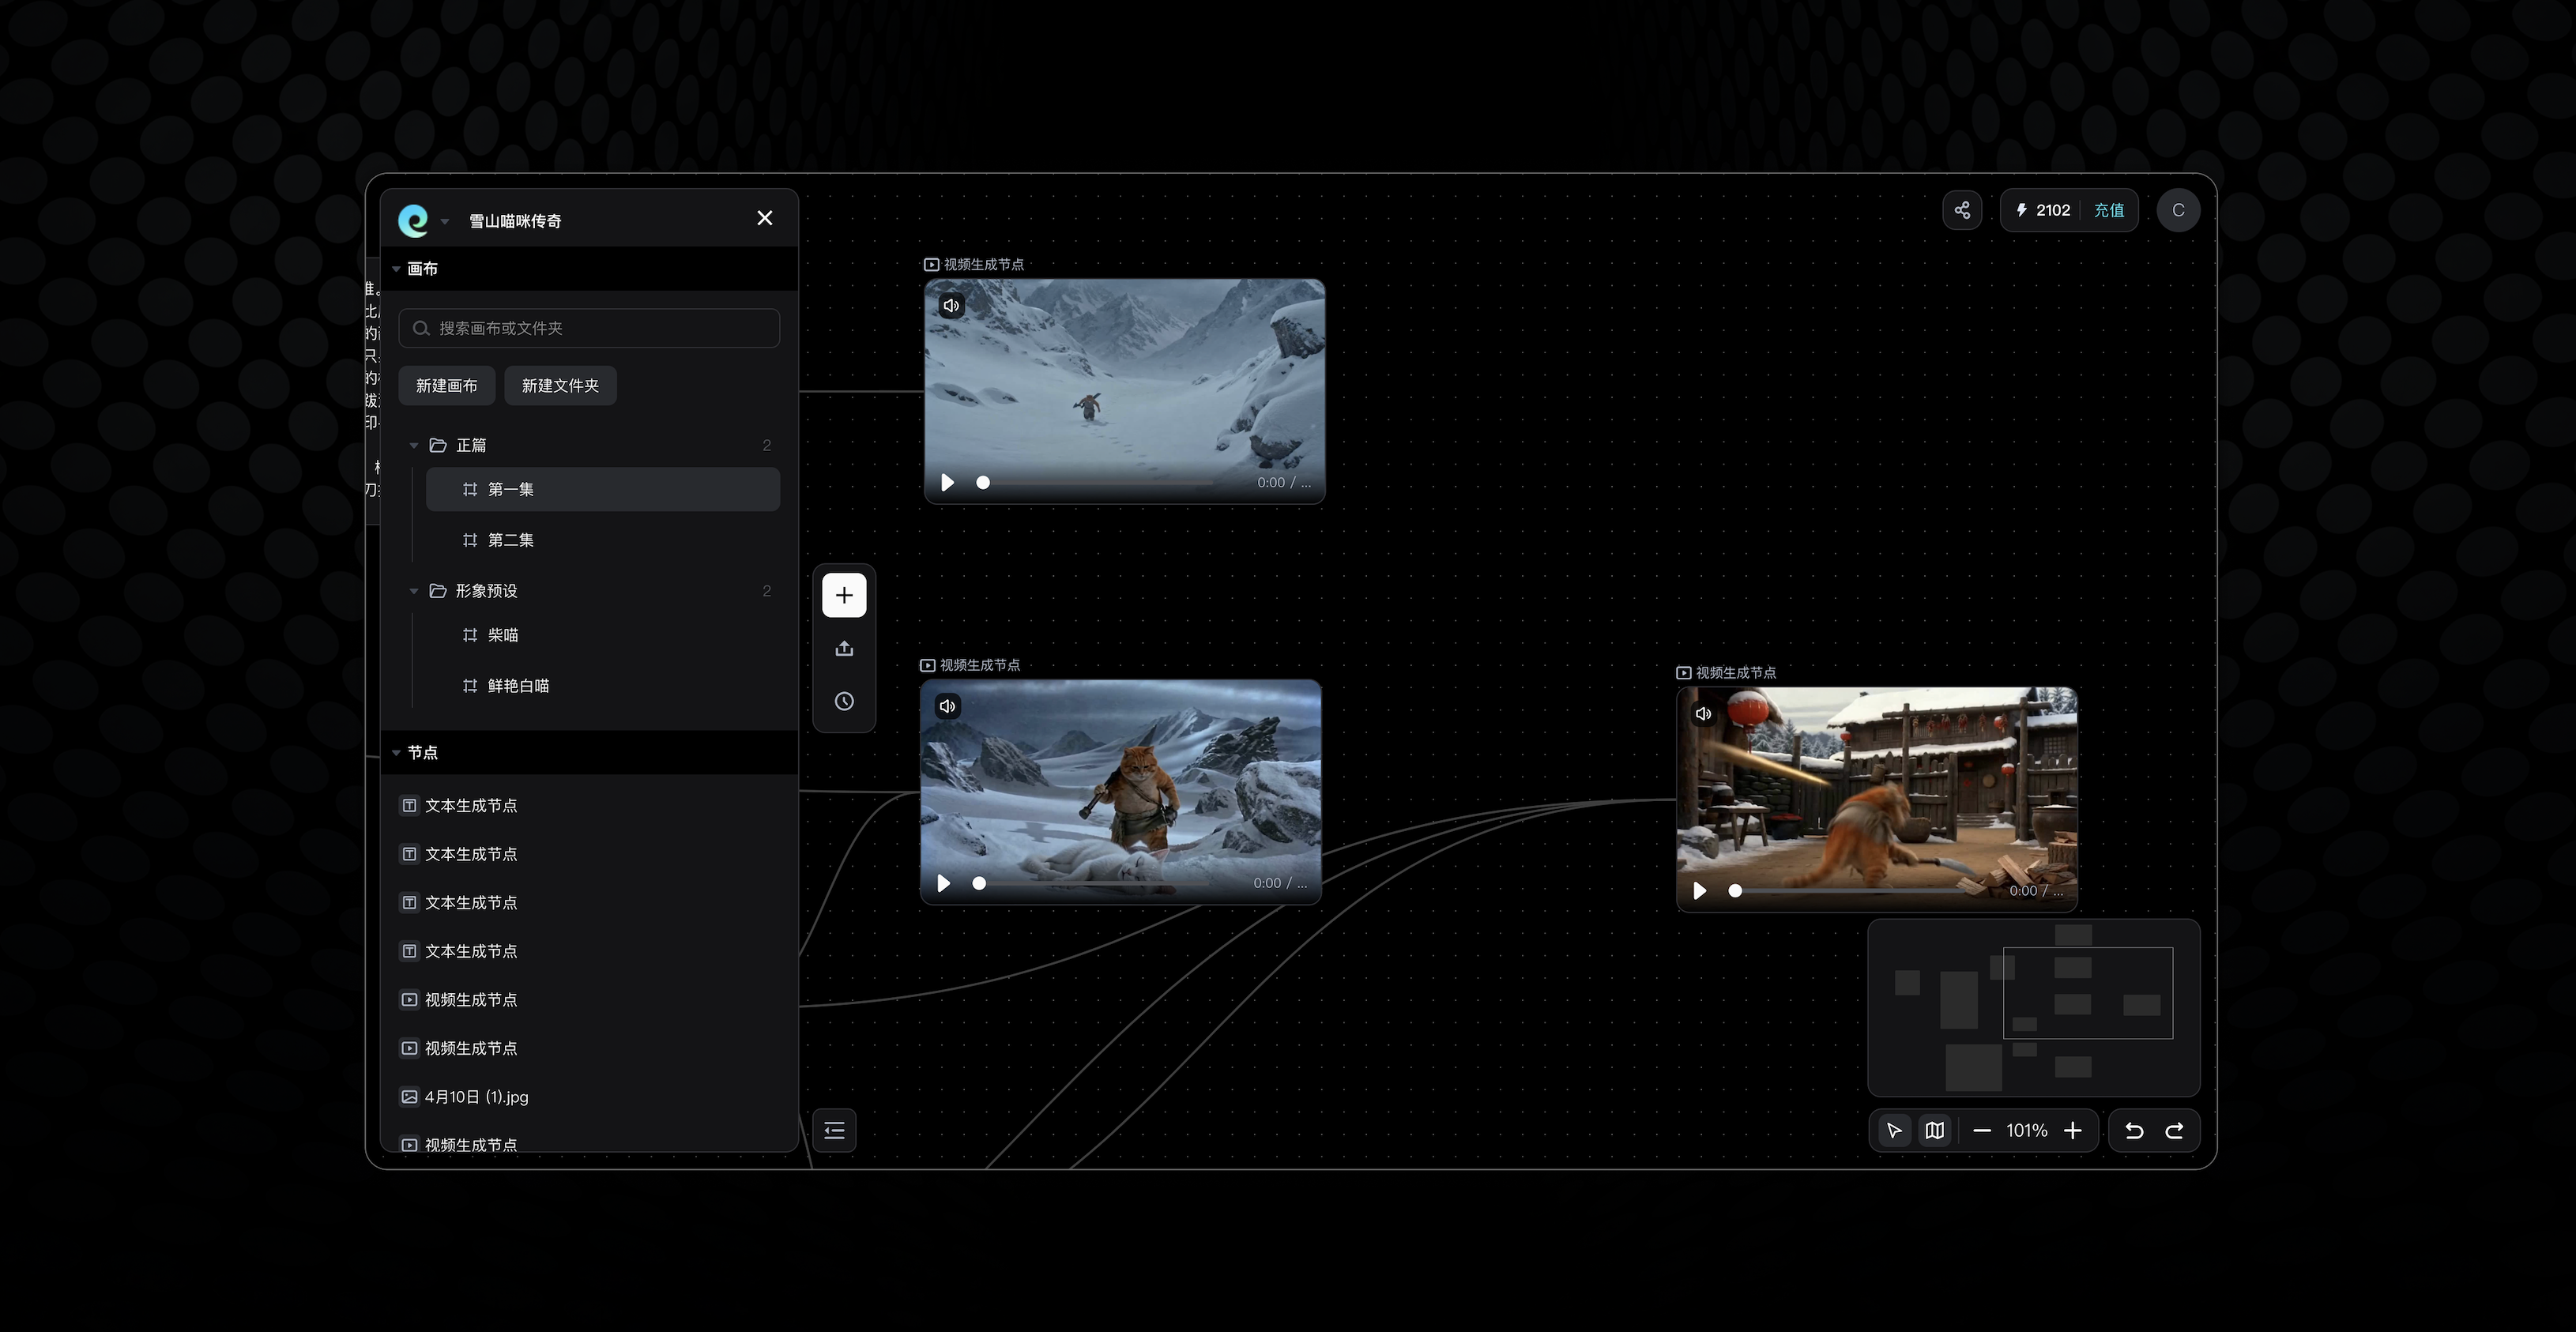
Task: Click the plus add-node button
Action: point(844,596)
